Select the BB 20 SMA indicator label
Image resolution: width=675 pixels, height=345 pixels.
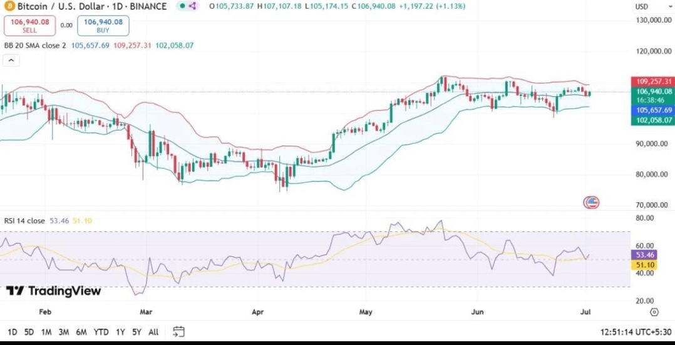(35, 46)
